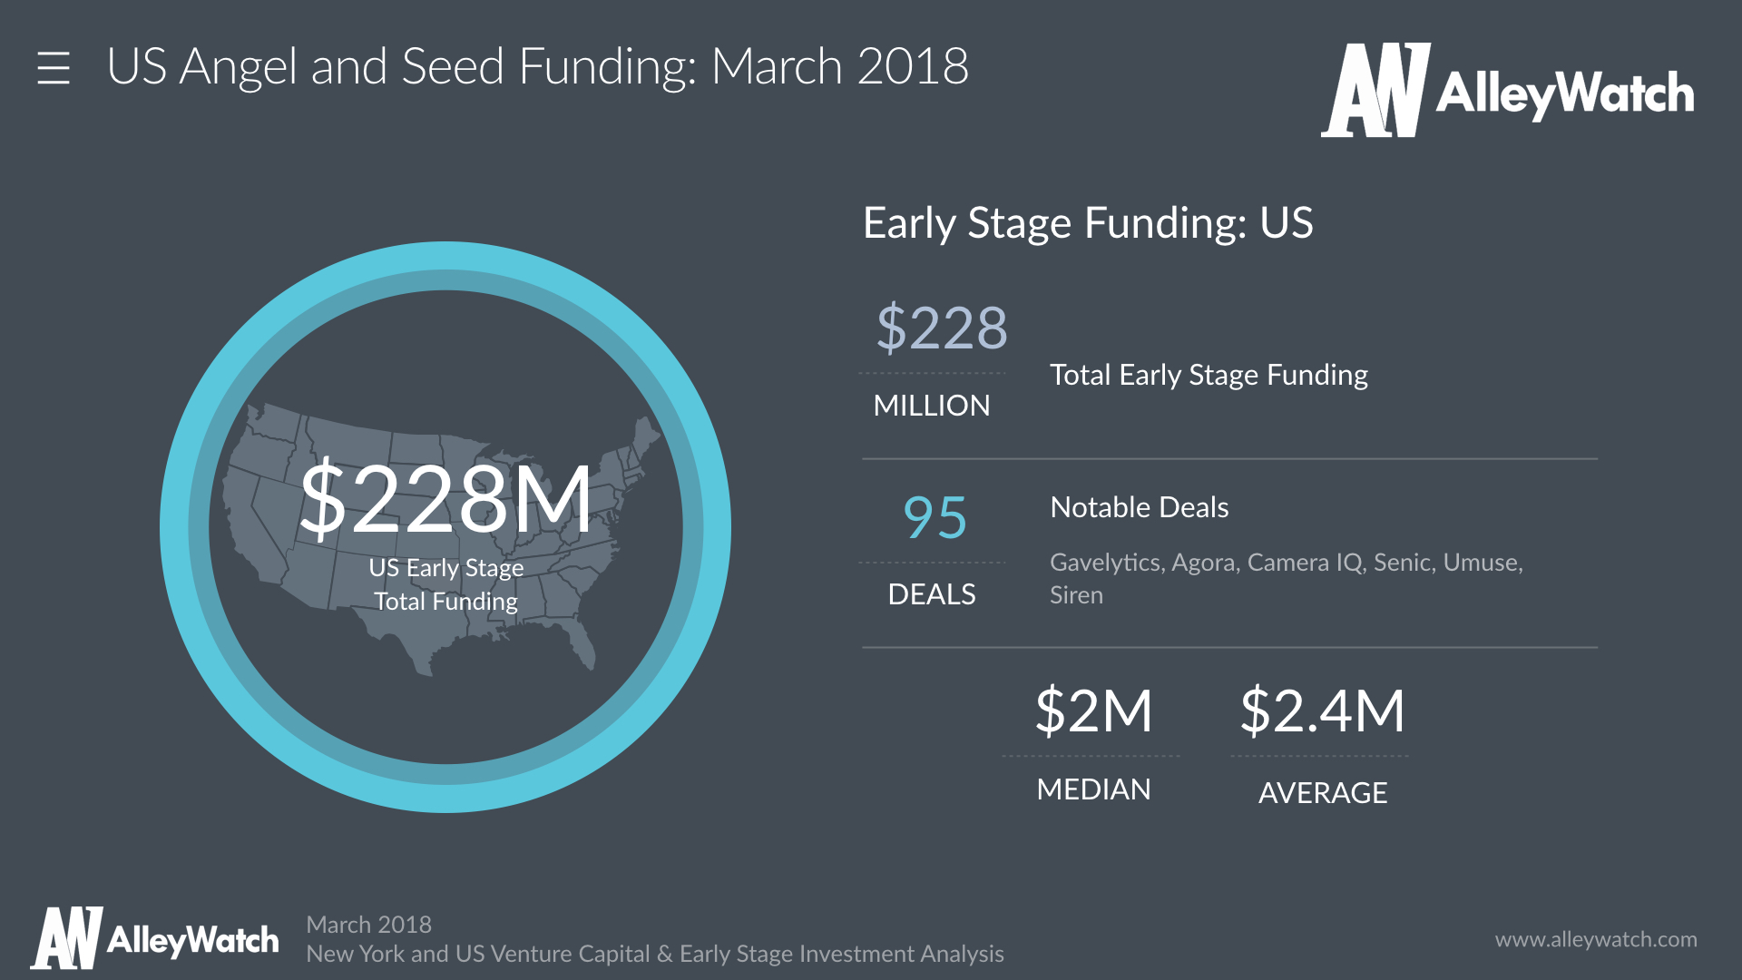Select the $2M median figure
The width and height of the screenshot is (1742, 980).
pyautogui.click(x=1093, y=710)
